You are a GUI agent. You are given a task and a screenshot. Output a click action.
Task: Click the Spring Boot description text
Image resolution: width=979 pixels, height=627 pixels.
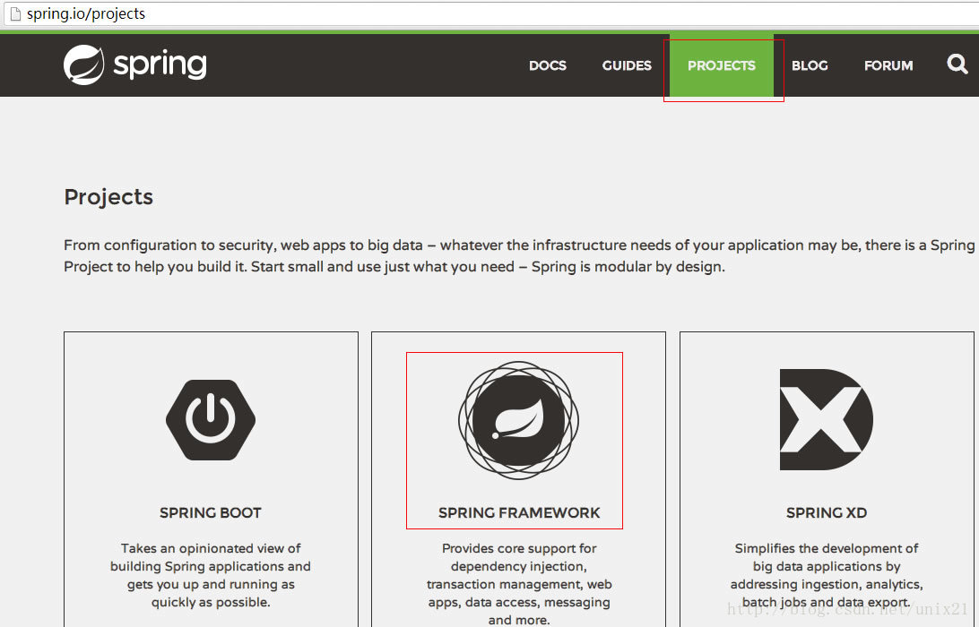point(211,575)
